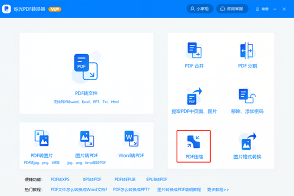Open the PDF转EPUB quick link

pyautogui.click(x=125, y=180)
